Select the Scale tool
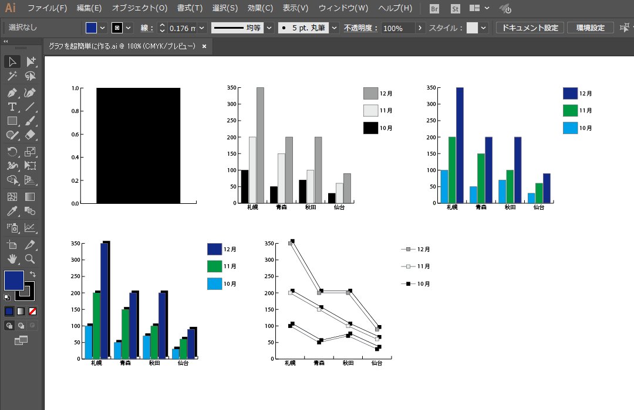 31,151
